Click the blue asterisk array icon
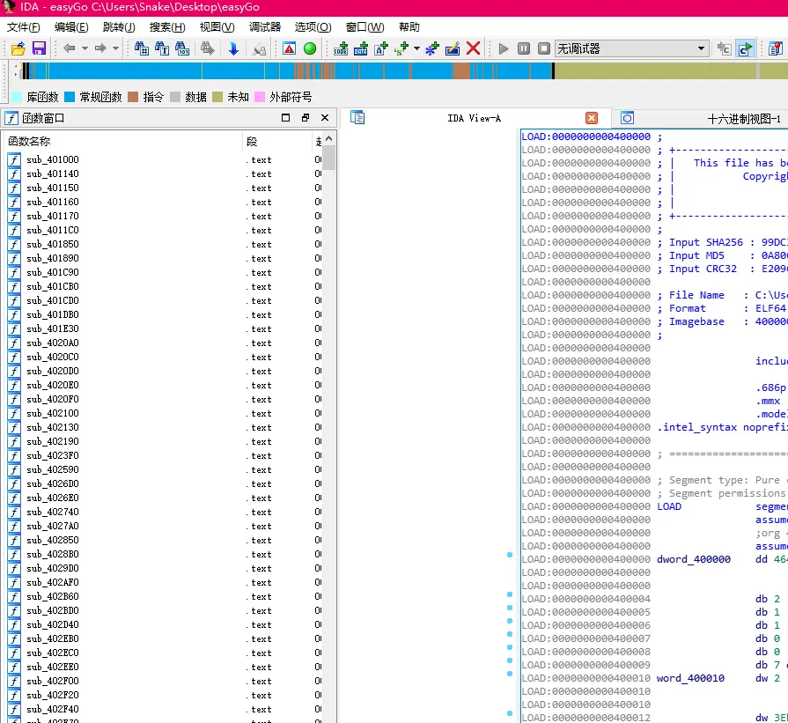Screen dimensions: 788x723 point(431,48)
